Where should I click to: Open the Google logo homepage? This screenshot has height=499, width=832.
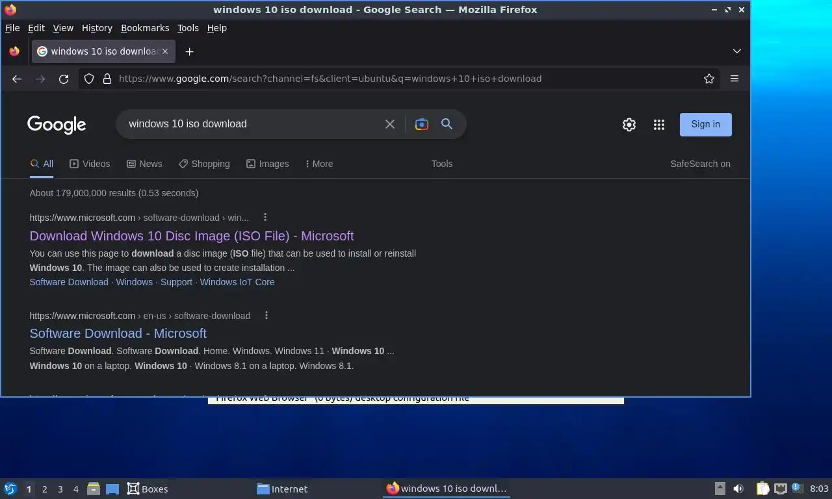[57, 125]
